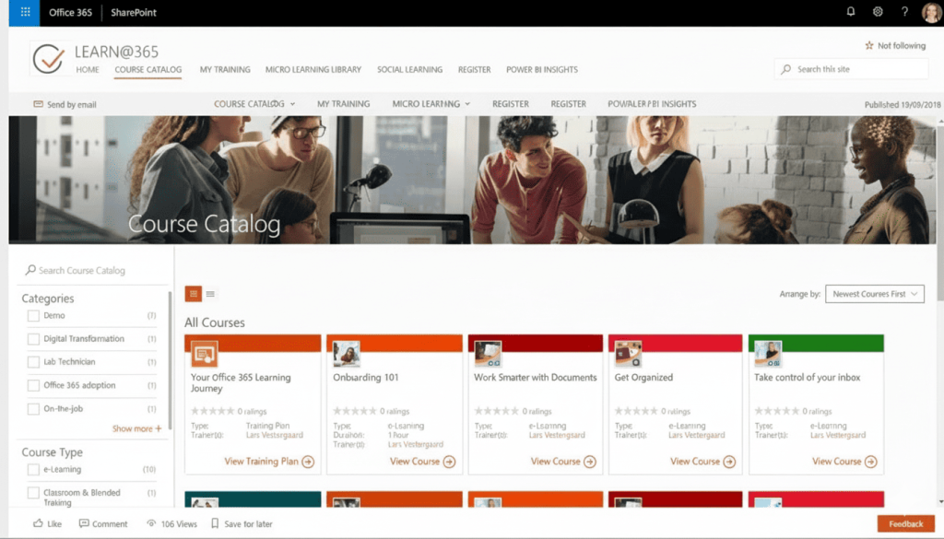Open the Arrange by Newest Courses dropdown
This screenshot has width=944, height=539.
click(x=874, y=294)
